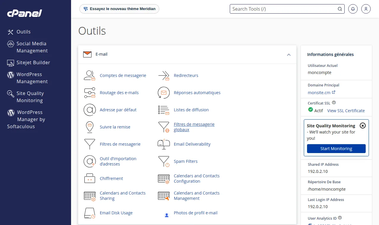Click the Email Disk Usage icon
Screen dimensions: 379x225
click(89, 213)
